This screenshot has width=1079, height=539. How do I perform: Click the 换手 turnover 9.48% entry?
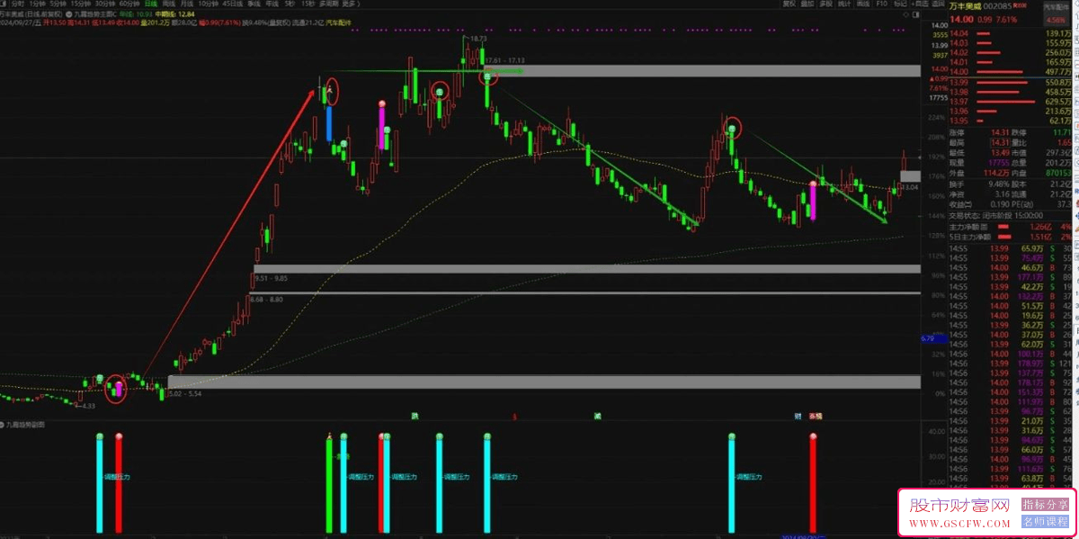[x=979, y=184]
